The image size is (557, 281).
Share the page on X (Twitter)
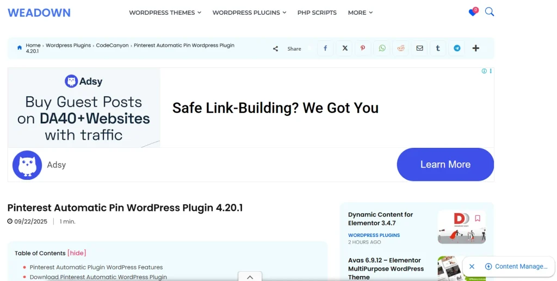point(344,48)
